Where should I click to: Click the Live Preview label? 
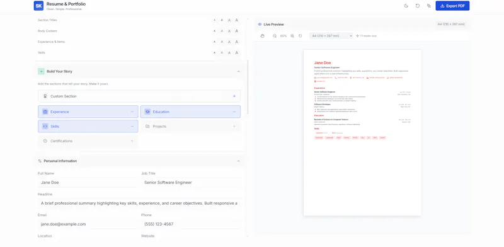pyautogui.click(x=273, y=25)
